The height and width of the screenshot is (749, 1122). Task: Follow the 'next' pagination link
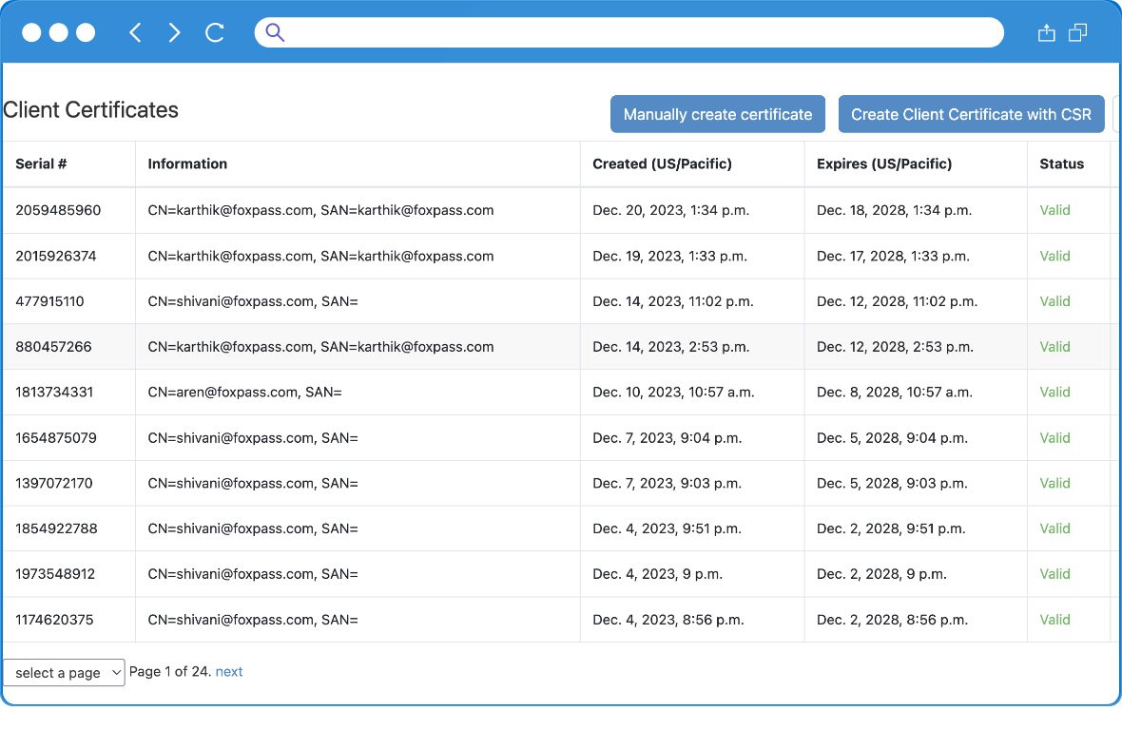click(228, 671)
